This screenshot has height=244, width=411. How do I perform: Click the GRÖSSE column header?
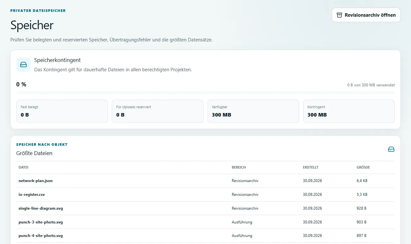(x=363, y=167)
